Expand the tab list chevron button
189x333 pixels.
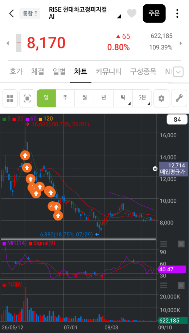click(x=178, y=72)
